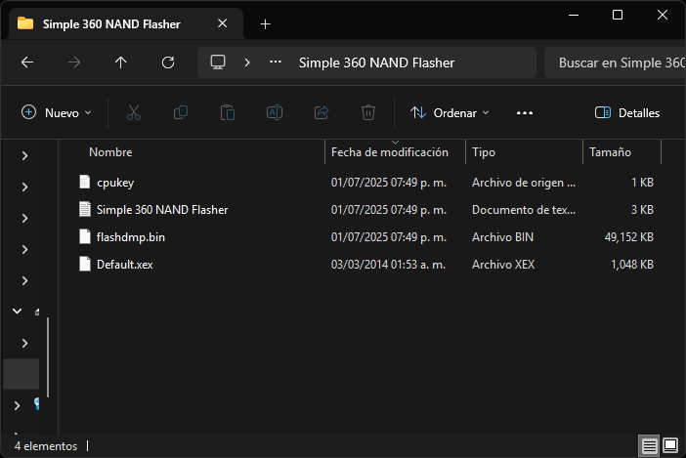The height and width of the screenshot is (458, 686).
Task: Expand the second navigation pane tree chevron
Action: 25,187
